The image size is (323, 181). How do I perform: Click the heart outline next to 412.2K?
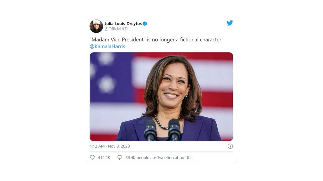pos(92,157)
